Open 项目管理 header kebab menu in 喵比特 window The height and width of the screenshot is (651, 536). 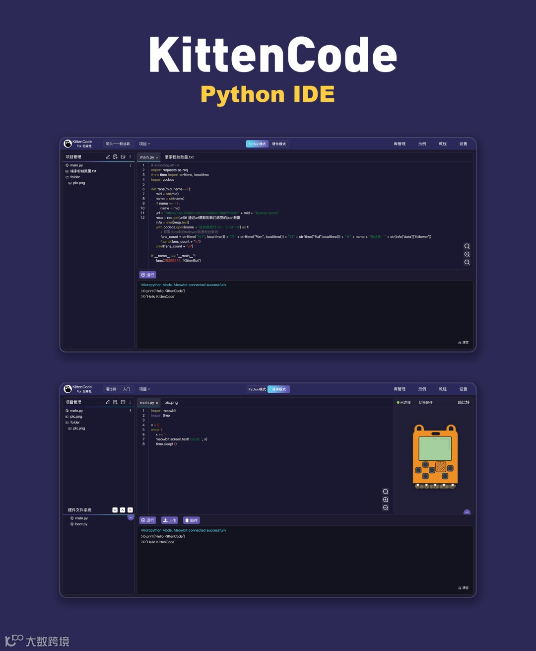coord(130,402)
